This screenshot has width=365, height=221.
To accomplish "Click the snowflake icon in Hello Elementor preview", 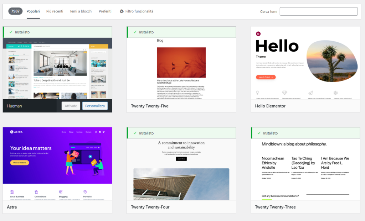I will tap(335, 93).
